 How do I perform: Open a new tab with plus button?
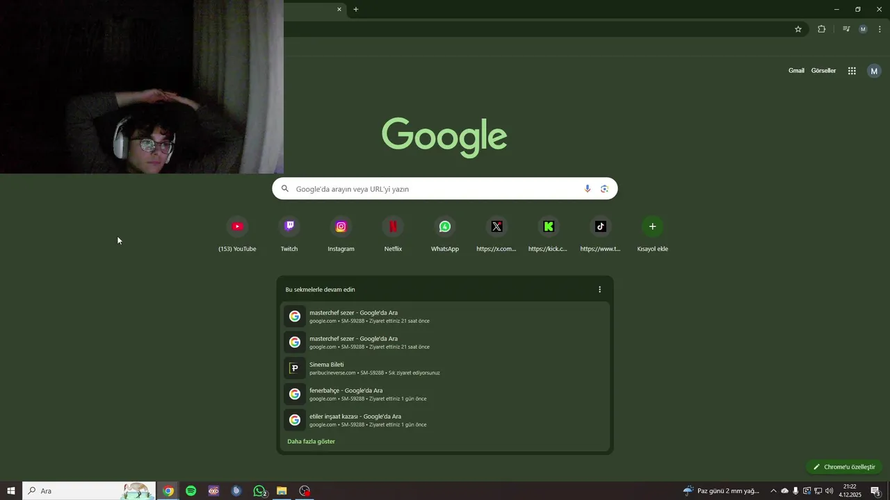(x=356, y=9)
